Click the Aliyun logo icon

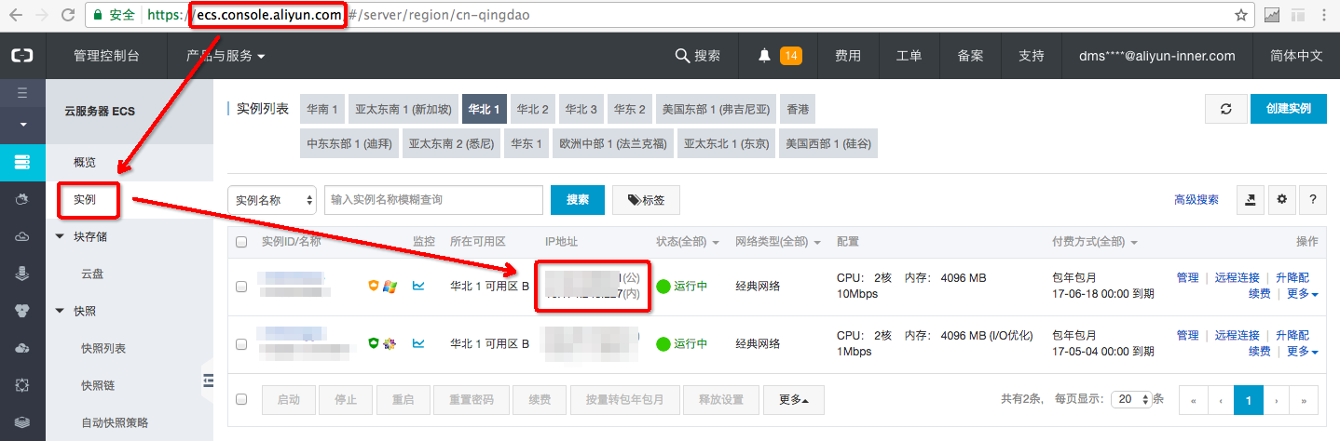22,56
